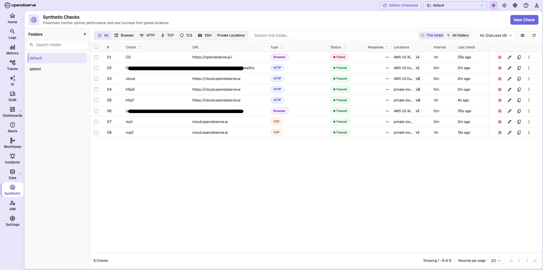
Task: Create a New Check
Action: point(524,20)
